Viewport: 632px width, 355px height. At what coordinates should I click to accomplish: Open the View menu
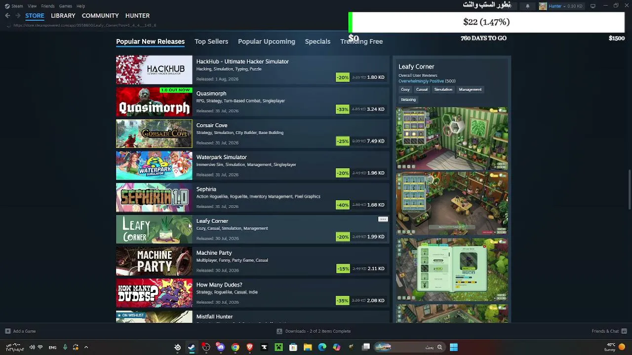tap(32, 6)
